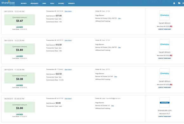Open the notifications bell icon

(x=174, y=3)
